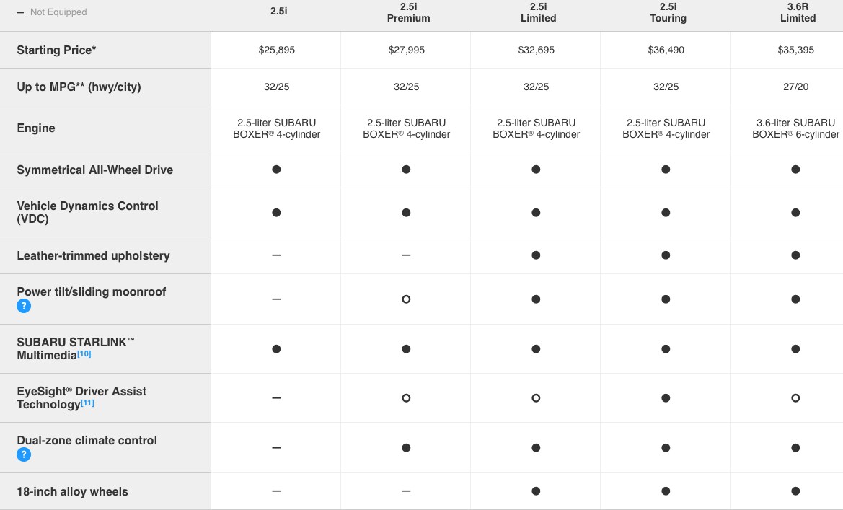Select the 2.5i Premium column header
843x510 pixels.
[x=408, y=12]
